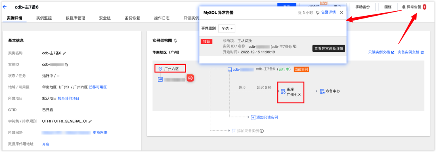Refresh the MySQL 异常告警 popup

coord(318,12)
